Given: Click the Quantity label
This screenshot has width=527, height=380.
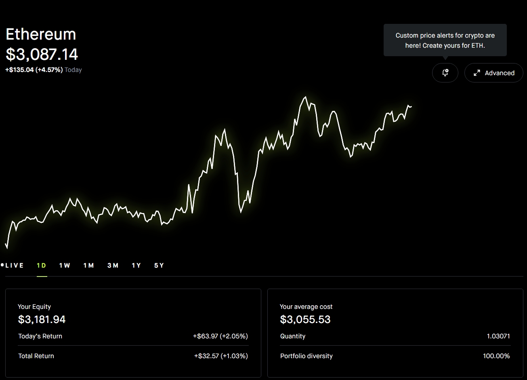Looking at the screenshot, I should pyautogui.click(x=293, y=336).
